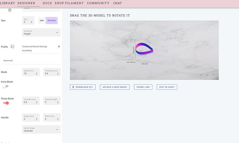Click the Handle Height stepper arrows

point(37,119)
